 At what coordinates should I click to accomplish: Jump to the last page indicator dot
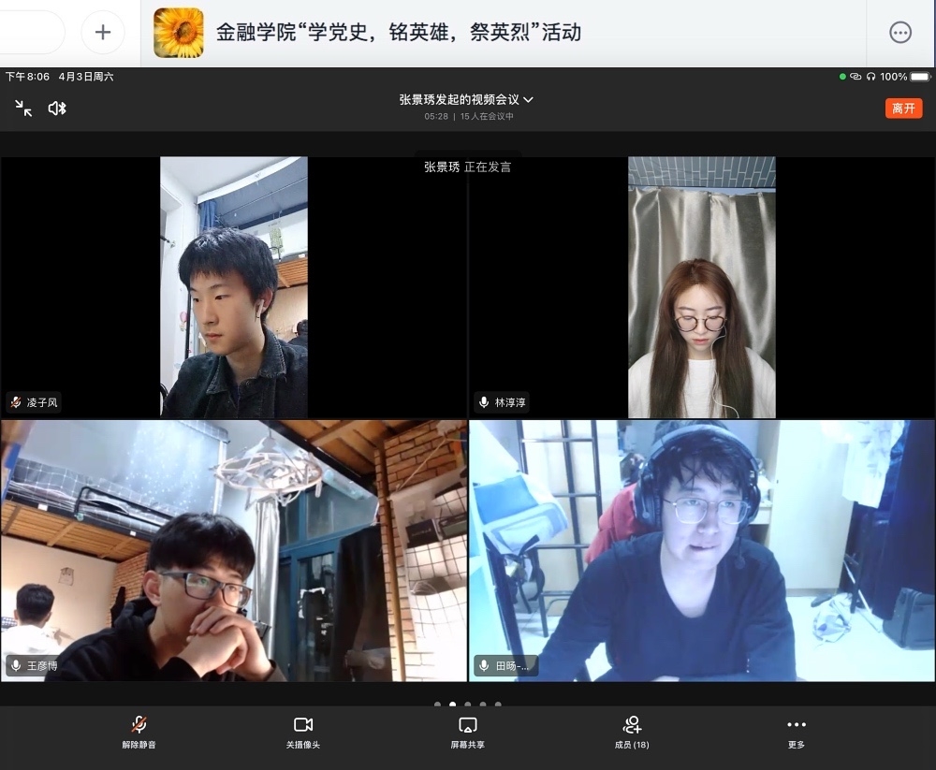pos(498,705)
